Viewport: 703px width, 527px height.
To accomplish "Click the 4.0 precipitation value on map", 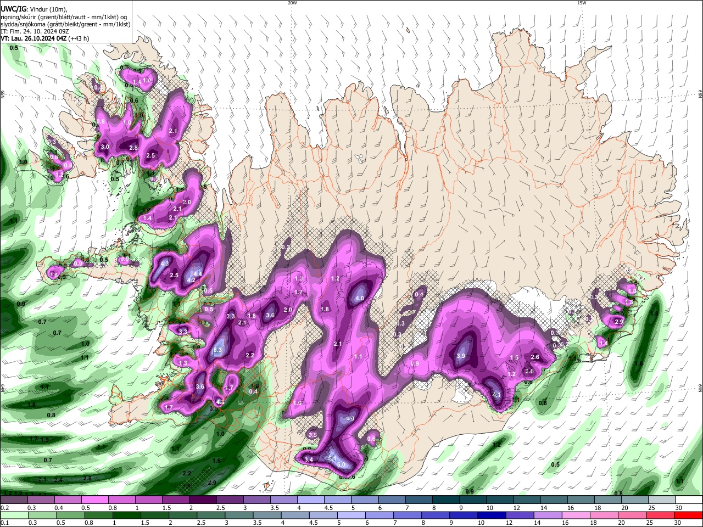I will point(360,298).
